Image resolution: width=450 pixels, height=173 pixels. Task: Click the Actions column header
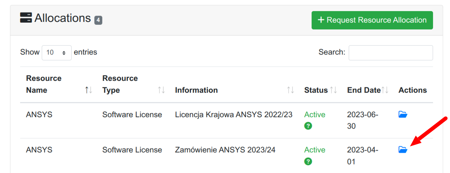tap(413, 90)
